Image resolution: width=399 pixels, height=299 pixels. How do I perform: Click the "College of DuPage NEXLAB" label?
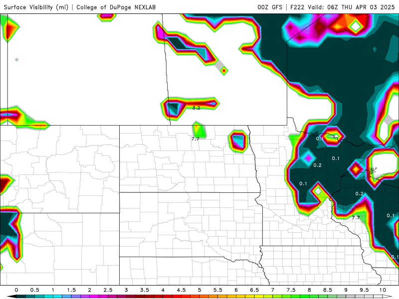tap(116, 7)
